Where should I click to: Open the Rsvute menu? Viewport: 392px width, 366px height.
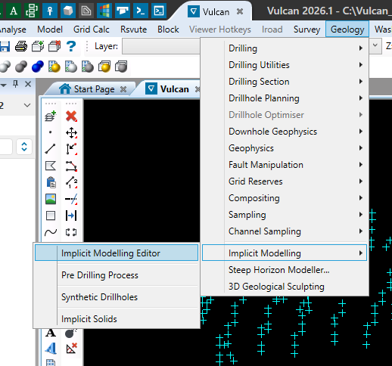tap(133, 29)
